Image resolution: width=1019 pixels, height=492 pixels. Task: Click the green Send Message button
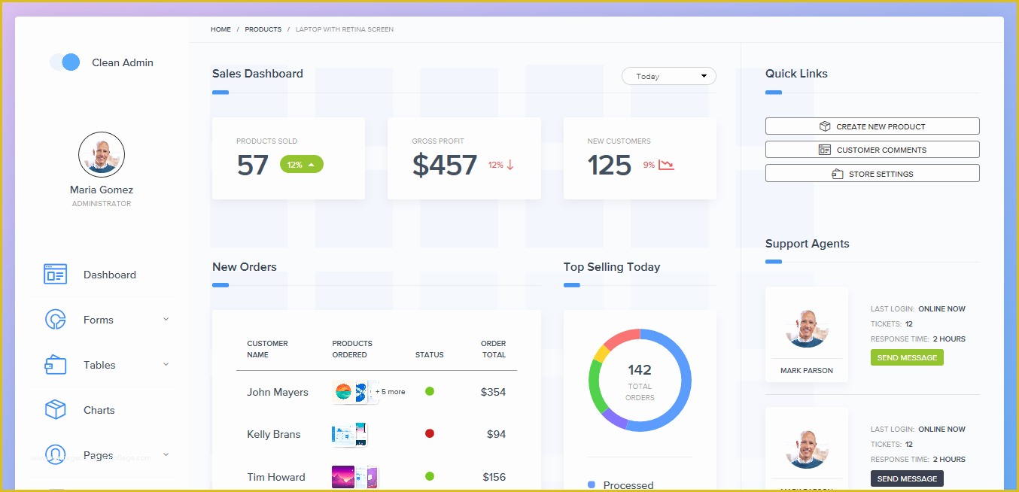907,357
